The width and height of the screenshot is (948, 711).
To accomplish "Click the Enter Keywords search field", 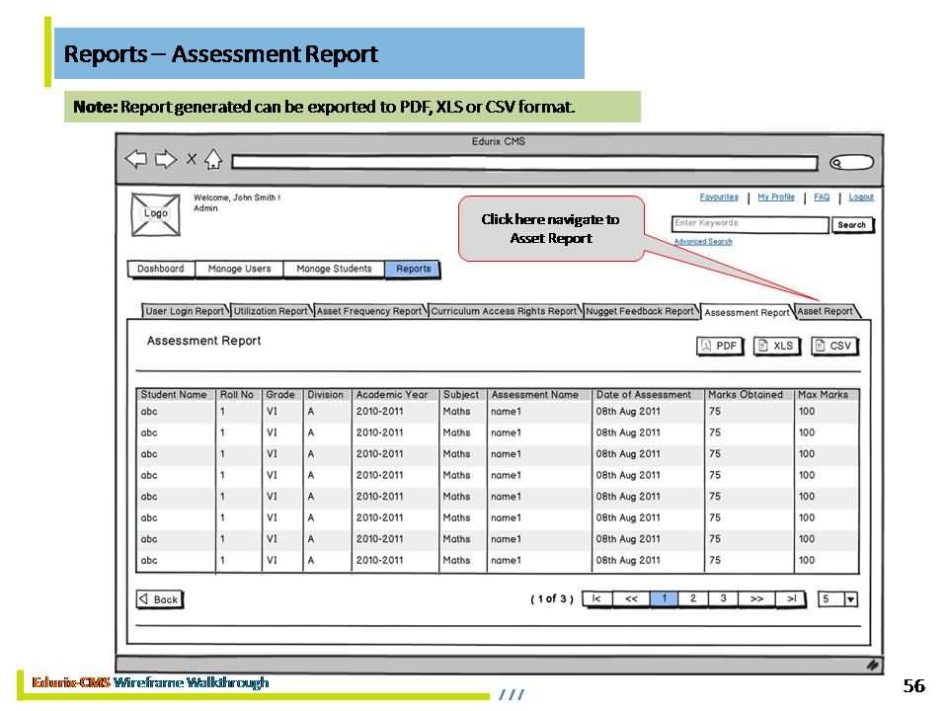I will (x=750, y=224).
